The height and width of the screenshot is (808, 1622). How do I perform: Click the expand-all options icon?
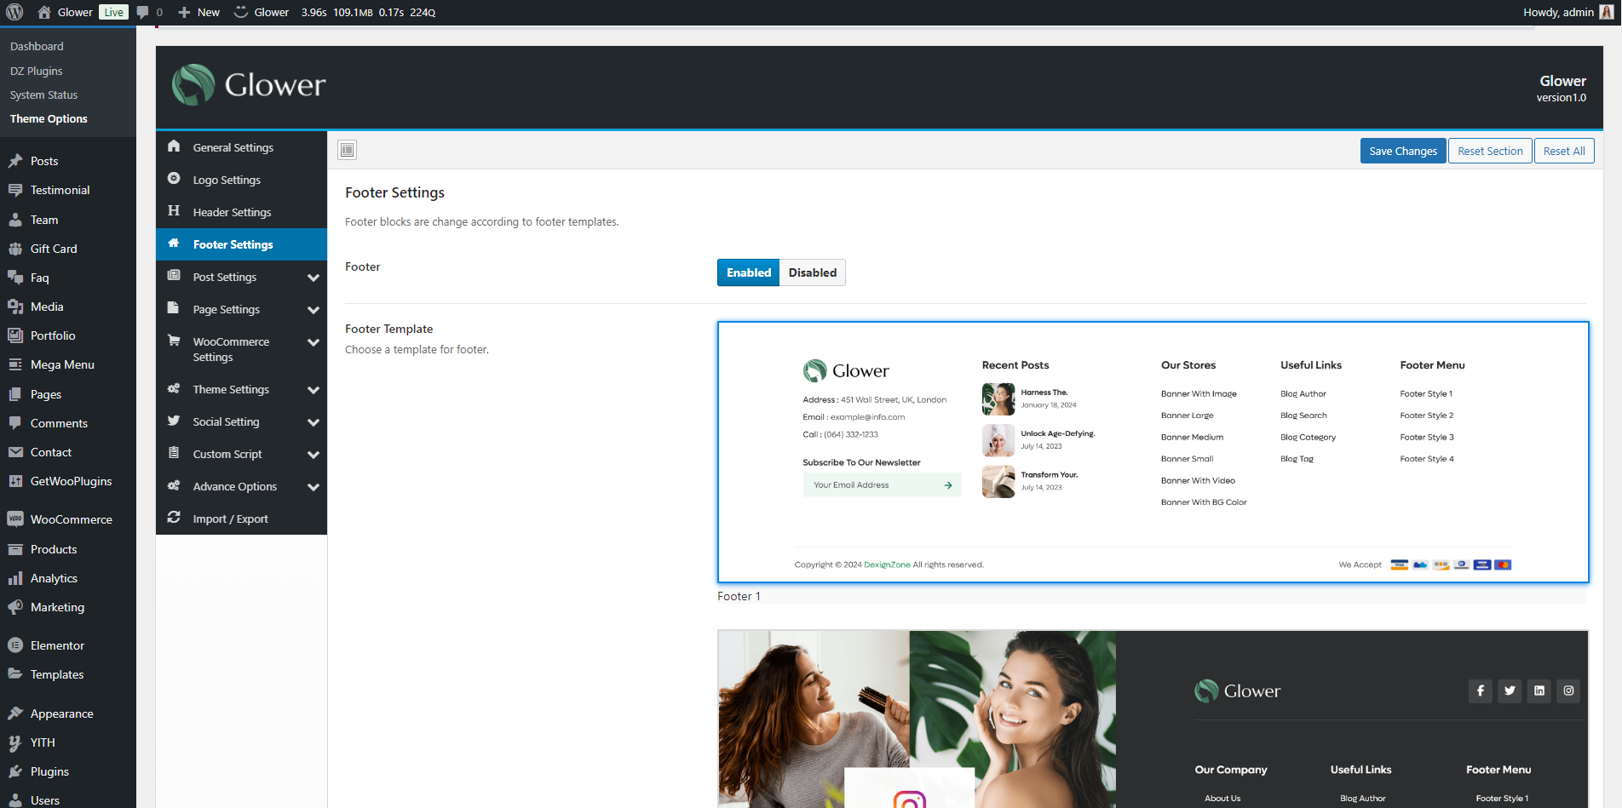pos(347,151)
